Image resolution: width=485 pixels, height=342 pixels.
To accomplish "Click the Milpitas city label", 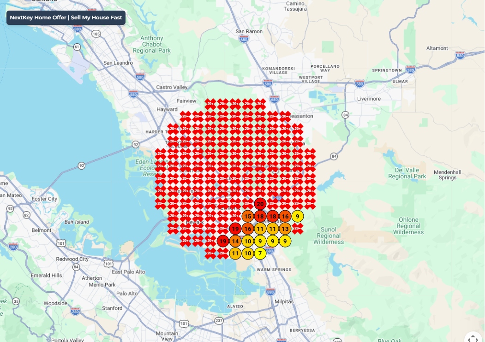I will point(284,301).
